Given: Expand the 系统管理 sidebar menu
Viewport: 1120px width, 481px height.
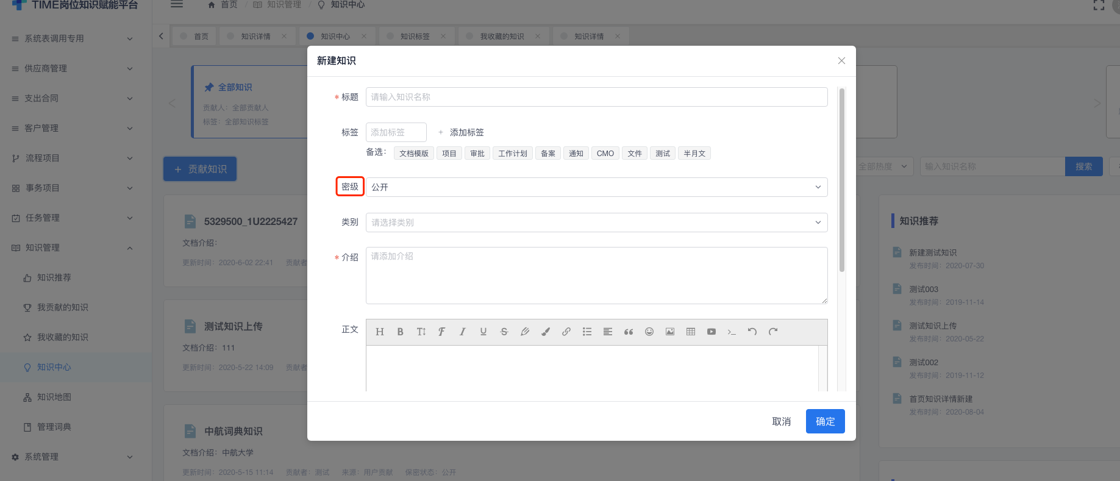Looking at the screenshot, I should [76, 457].
